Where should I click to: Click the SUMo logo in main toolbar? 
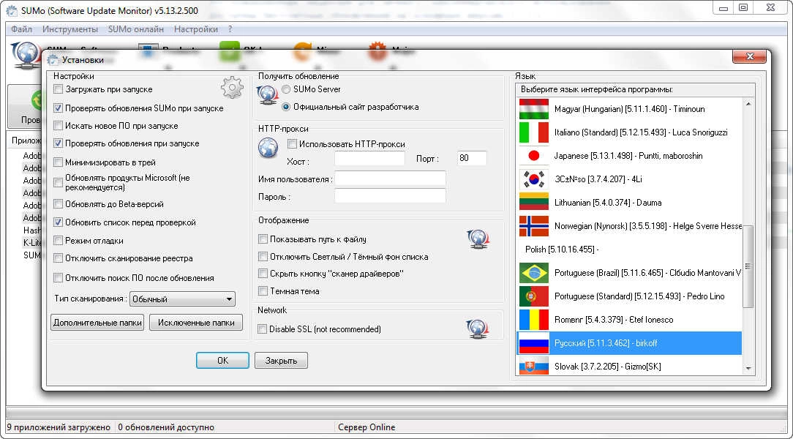pos(26,55)
